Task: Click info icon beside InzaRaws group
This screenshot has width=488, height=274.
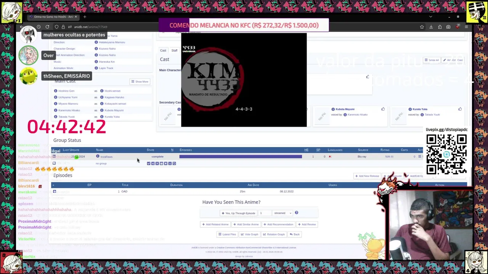Action: (x=98, y=156)
